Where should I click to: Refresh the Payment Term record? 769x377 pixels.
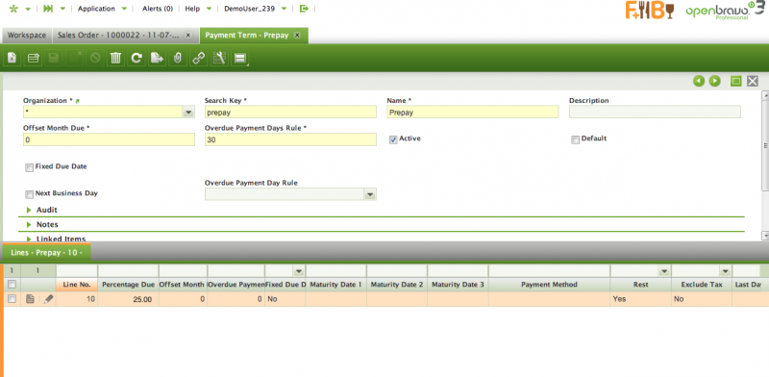136,58
